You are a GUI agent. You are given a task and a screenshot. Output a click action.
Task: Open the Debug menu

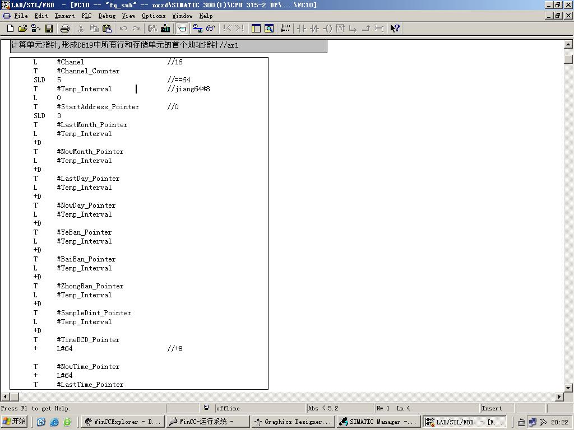(107, 16)
